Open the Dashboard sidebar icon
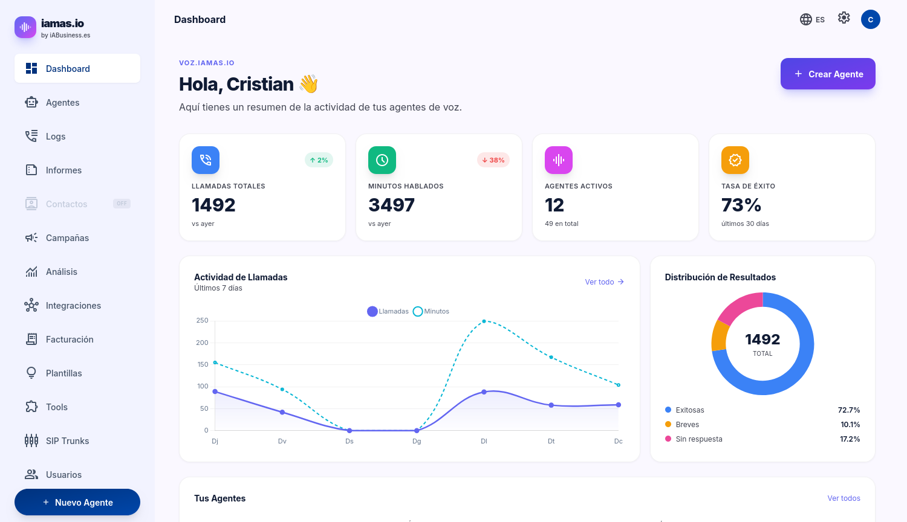This screenshot has height=522, width=907. [31, 68]
